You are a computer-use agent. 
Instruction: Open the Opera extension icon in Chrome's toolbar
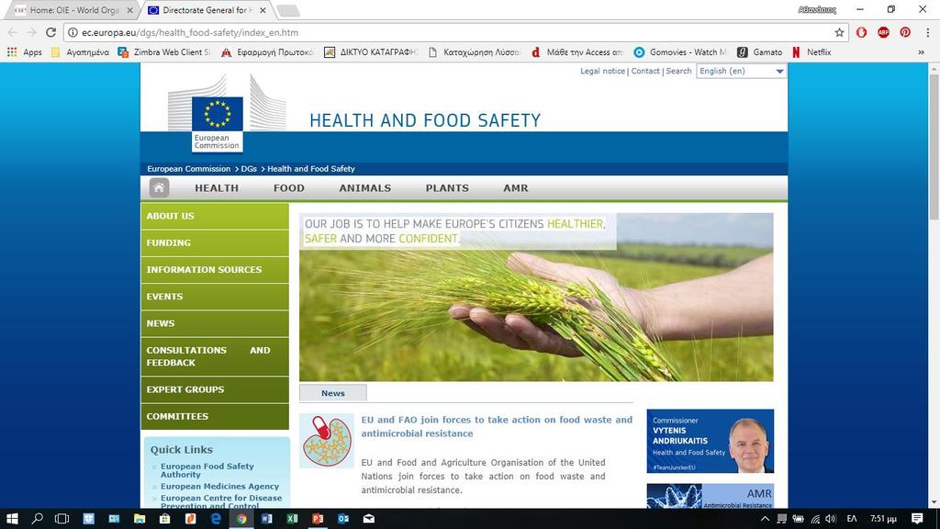(x=861, y=32)
